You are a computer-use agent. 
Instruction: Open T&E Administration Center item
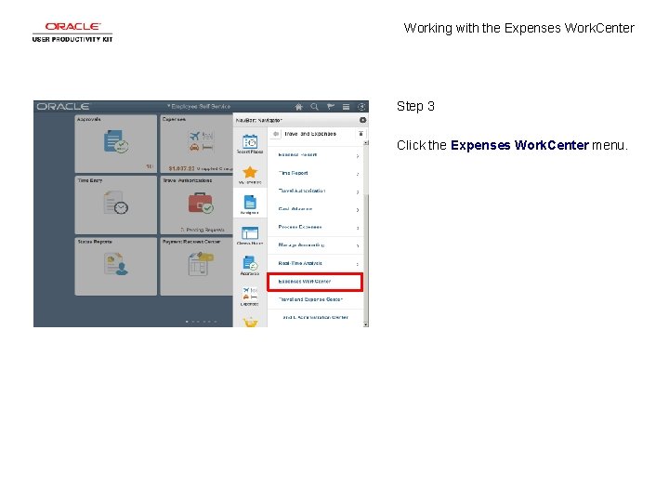(315, 318)
